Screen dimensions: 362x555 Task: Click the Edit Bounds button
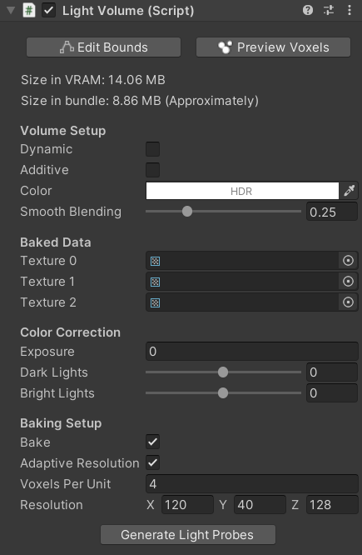103,47
